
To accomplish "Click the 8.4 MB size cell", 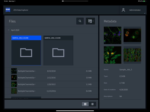I will (x=89, y=91).
